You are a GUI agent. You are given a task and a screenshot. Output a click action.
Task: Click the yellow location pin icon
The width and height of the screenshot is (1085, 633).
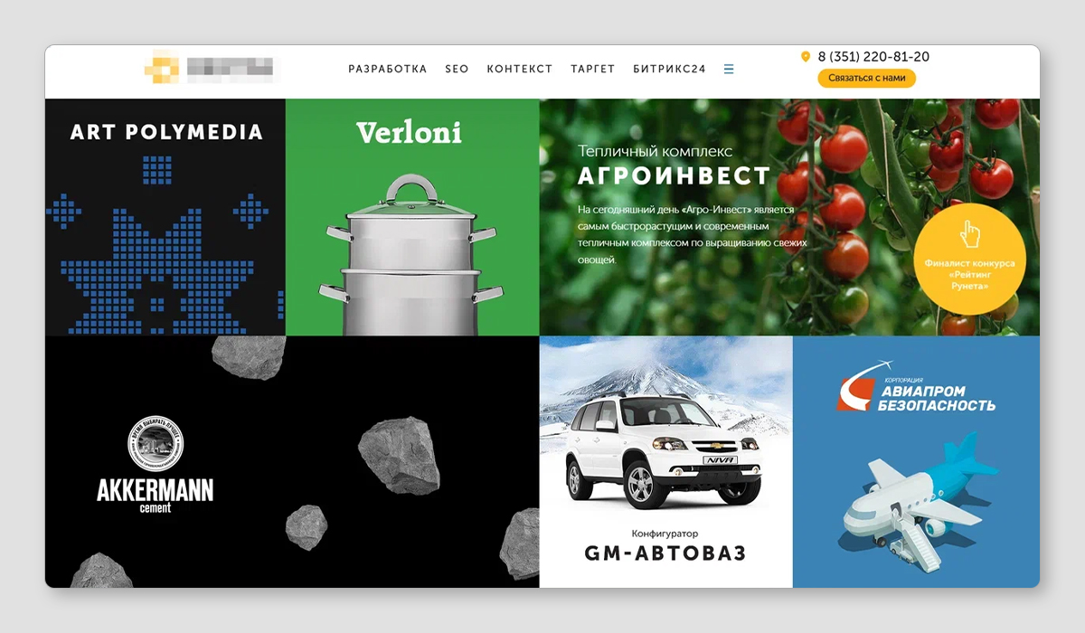click(x=806, y=57)
